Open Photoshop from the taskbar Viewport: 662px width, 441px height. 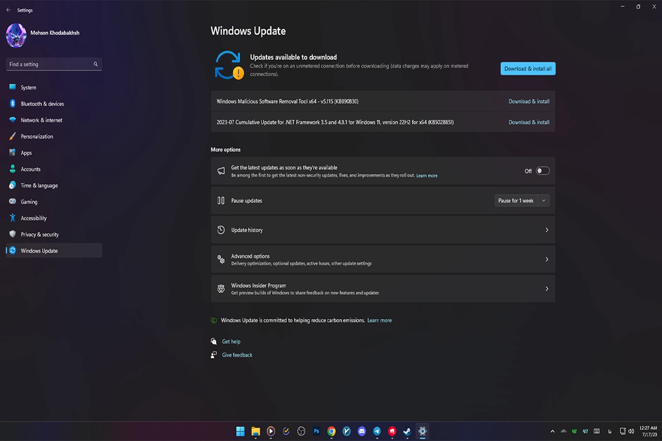tap(317, 432)
